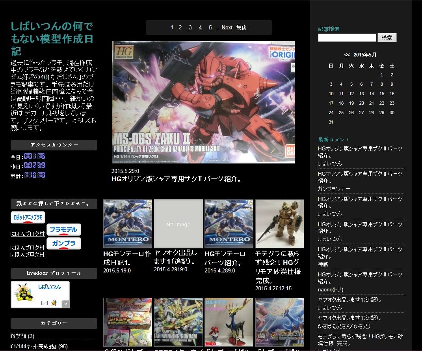
Task: Click the ガンプラ banner badge
Action: (64, 244)
